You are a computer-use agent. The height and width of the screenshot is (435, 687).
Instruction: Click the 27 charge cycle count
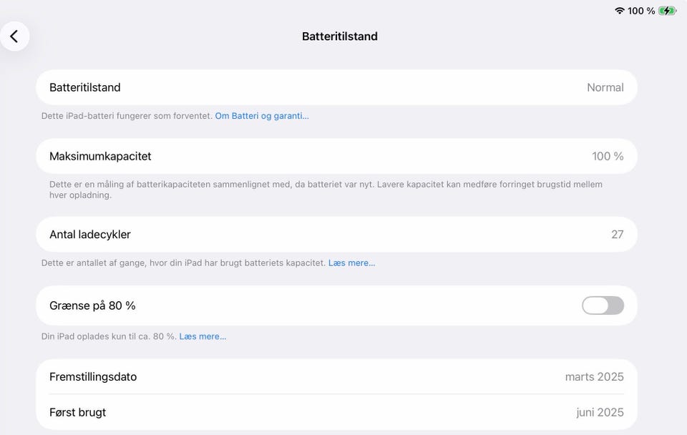click(617, 234)
